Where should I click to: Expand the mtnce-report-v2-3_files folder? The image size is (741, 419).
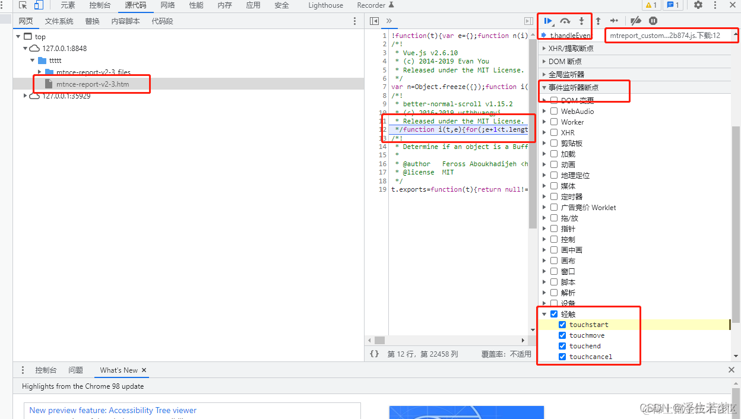(40, 72)
